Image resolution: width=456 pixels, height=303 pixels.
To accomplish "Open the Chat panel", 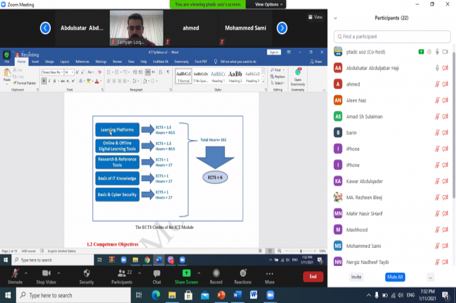I will coord(157,273).
